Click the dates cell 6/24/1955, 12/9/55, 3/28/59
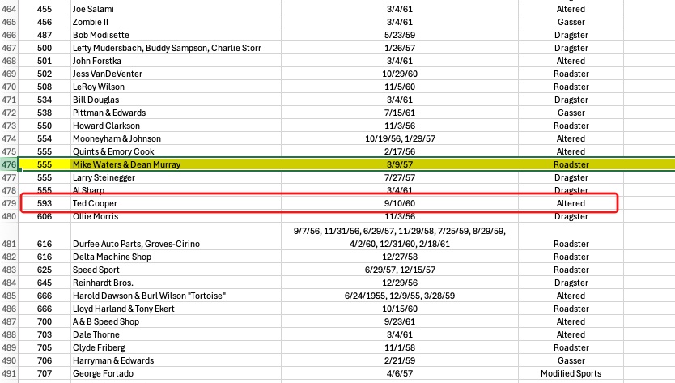This screenshot has width=675, height=383. [x=400, y=296]
